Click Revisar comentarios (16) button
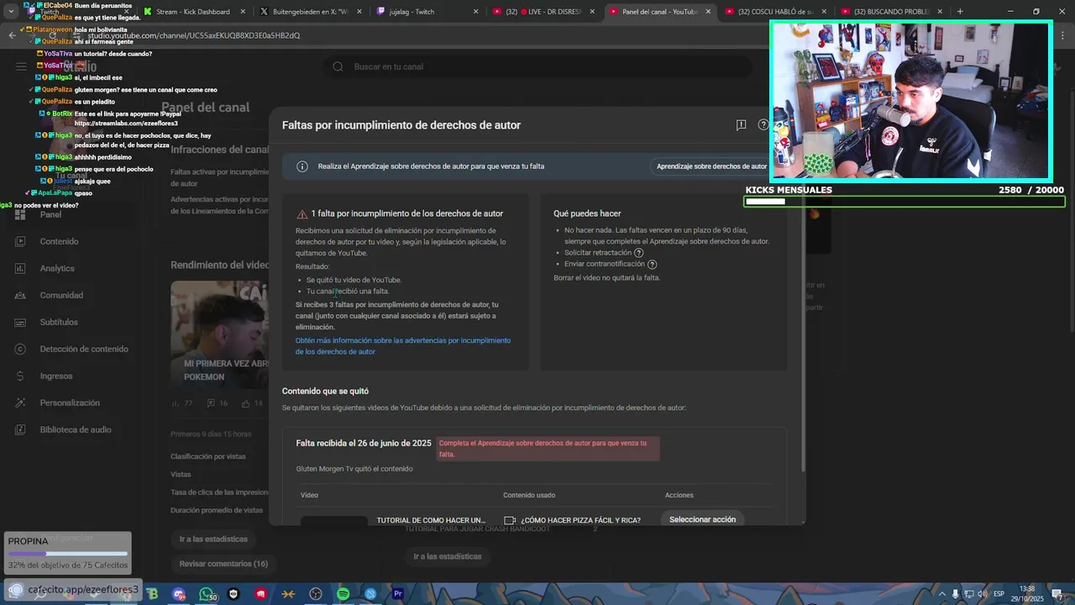The image size is (1075, 605). (223, 564)
